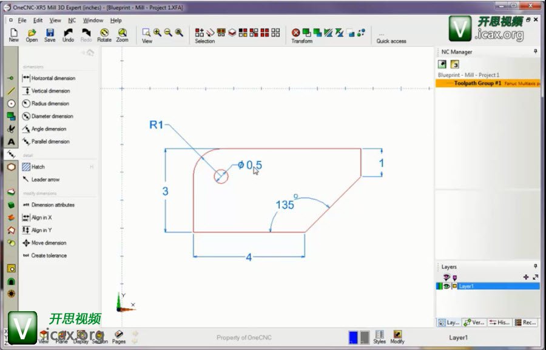Image resolution: width=546 pixels, height=350 pixels.
Task: Toggle Layer1 yellow lock square
Action: pyautogui.click(x=454, y=286)
